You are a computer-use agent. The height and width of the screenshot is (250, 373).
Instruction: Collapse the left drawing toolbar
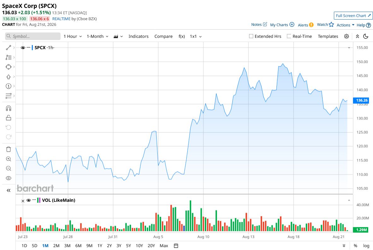point(8,190)
